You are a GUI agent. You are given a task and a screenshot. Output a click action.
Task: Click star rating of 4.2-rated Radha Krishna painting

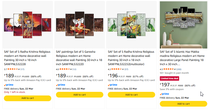(116, 69)
